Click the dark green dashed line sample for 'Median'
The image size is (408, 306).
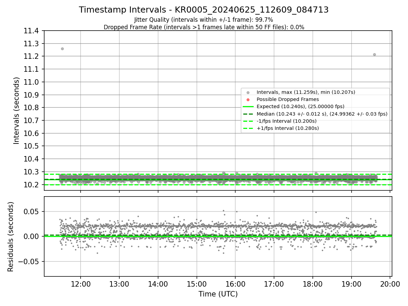(248, 114)
